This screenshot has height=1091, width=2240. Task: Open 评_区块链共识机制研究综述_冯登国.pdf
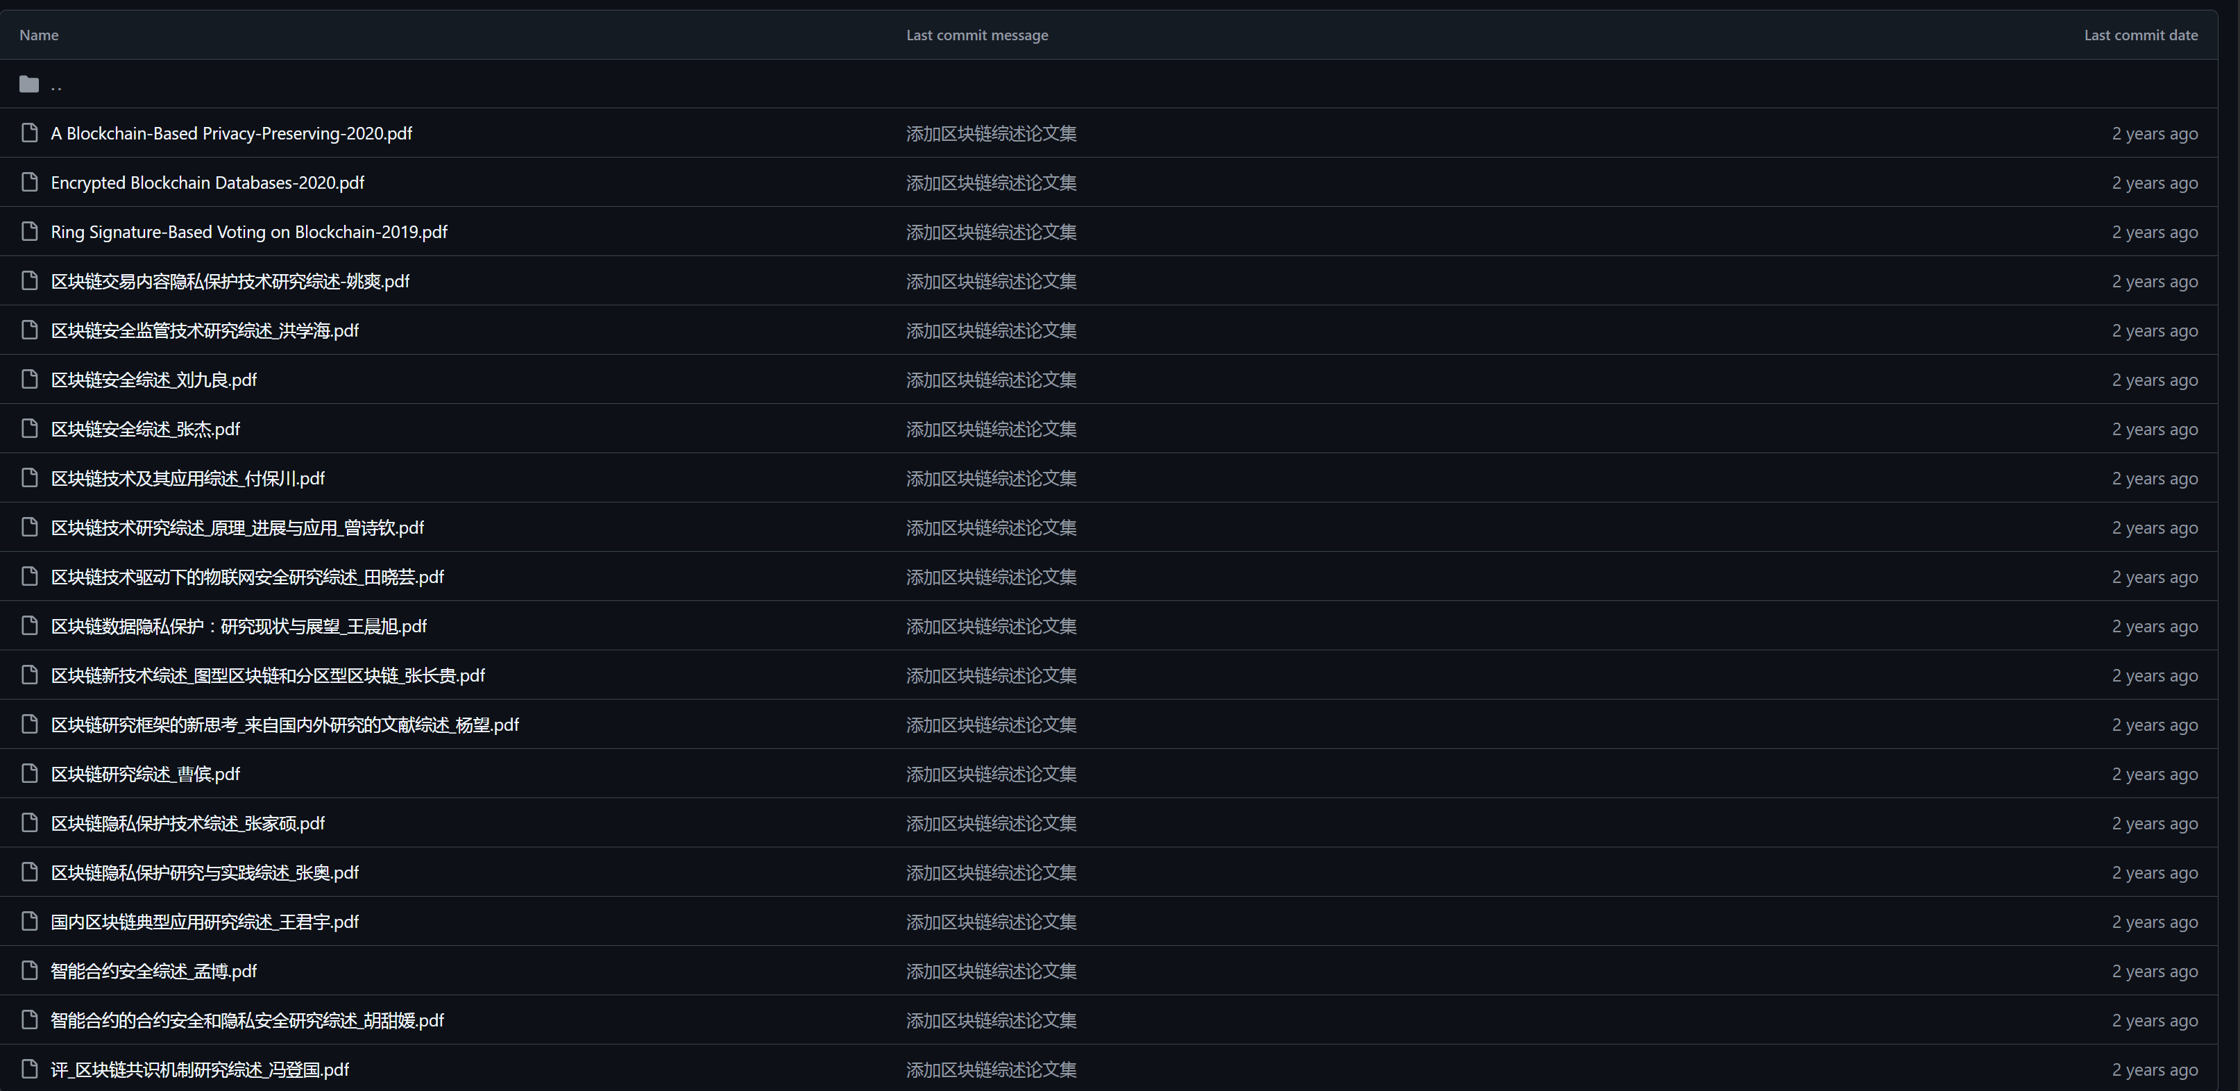199,1070
